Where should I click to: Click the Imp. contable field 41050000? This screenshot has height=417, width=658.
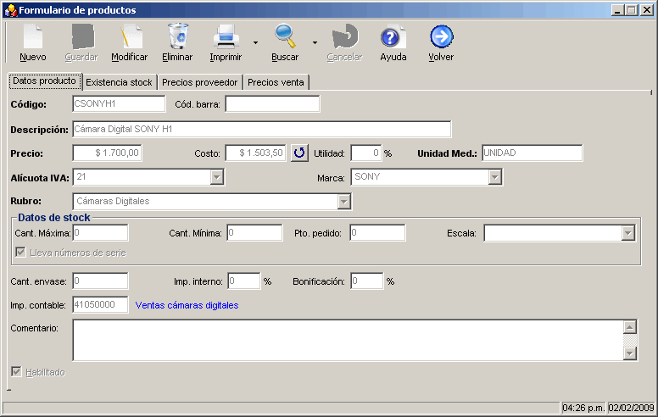pos(100,305)
